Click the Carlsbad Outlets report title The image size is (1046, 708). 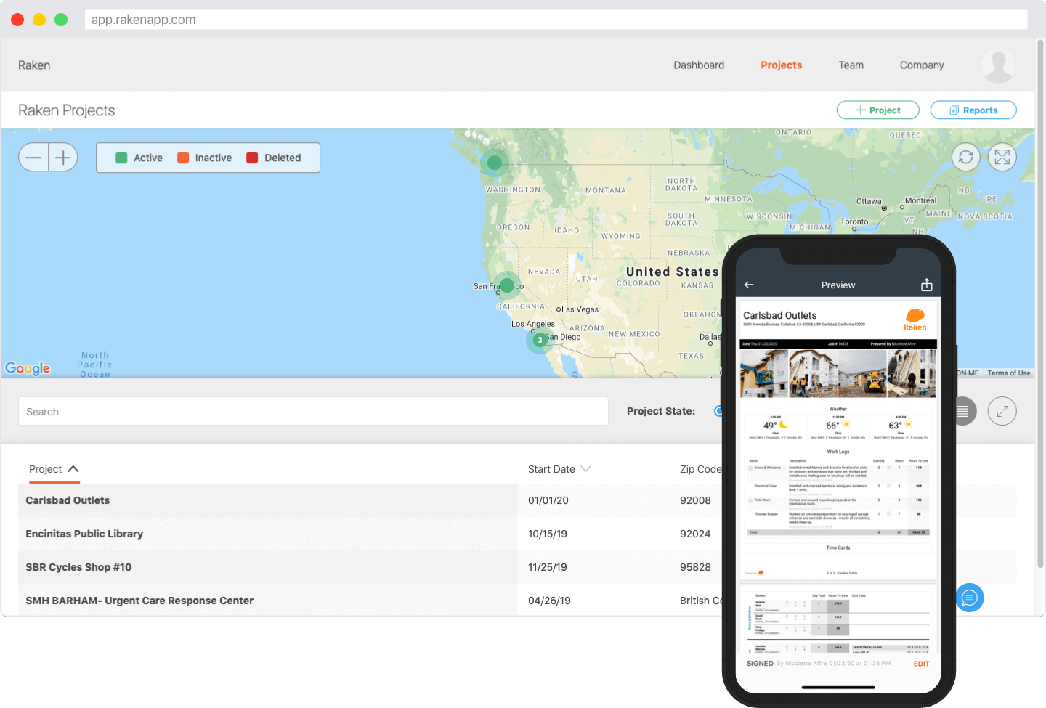point(779,315)
